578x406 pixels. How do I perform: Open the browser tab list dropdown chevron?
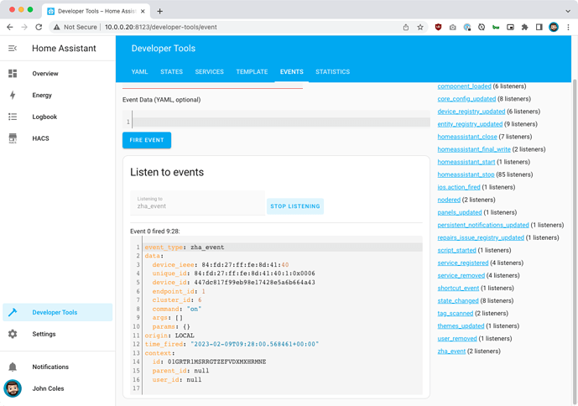[568, 11]
